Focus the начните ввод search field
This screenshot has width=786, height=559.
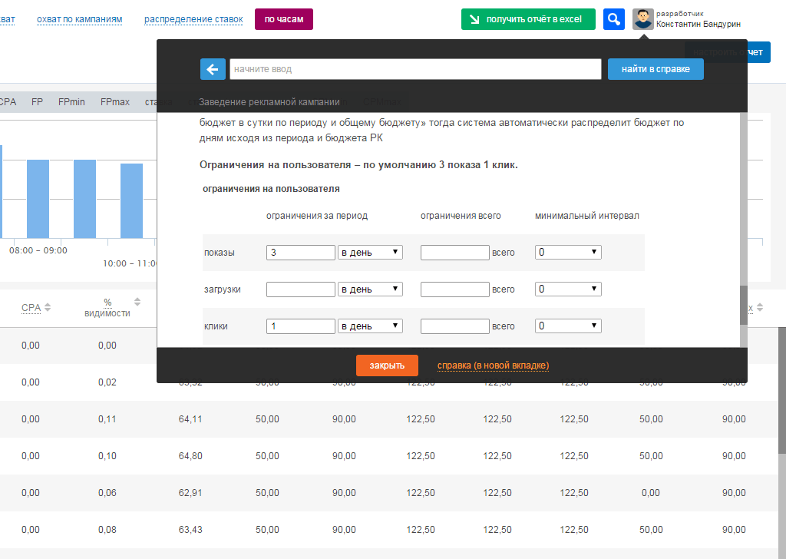tap(414, 69)
